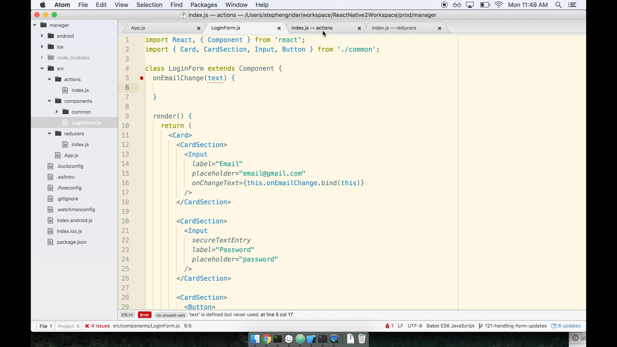The image size is (617, 347).
Task: Open the Selection menu
Action: (149, 5)
